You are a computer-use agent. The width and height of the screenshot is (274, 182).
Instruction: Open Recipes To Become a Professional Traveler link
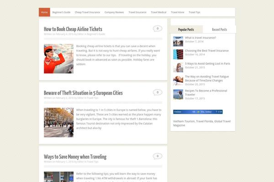[x=206, y=93]
